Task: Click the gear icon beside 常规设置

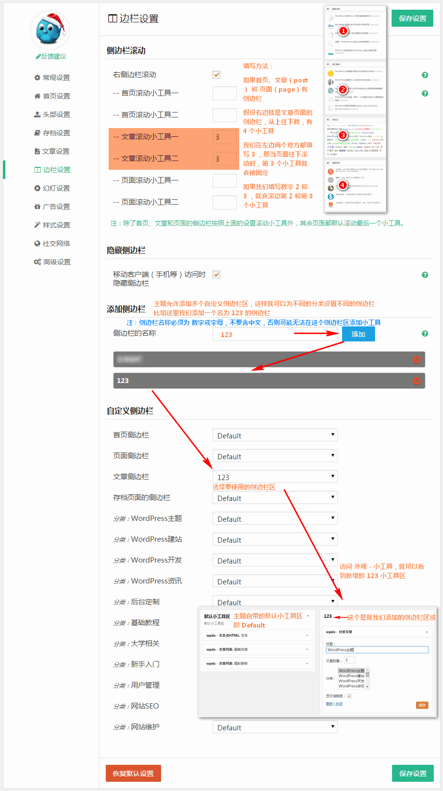Action: [37, 78]
